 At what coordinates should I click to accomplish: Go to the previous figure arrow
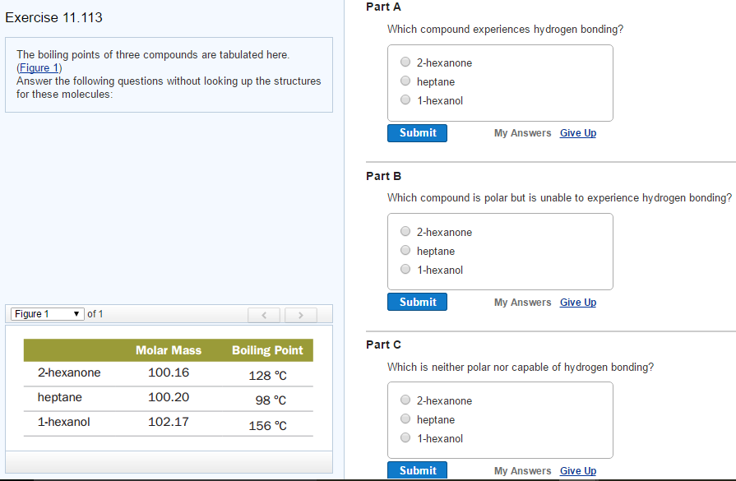[x=265, y=315]
